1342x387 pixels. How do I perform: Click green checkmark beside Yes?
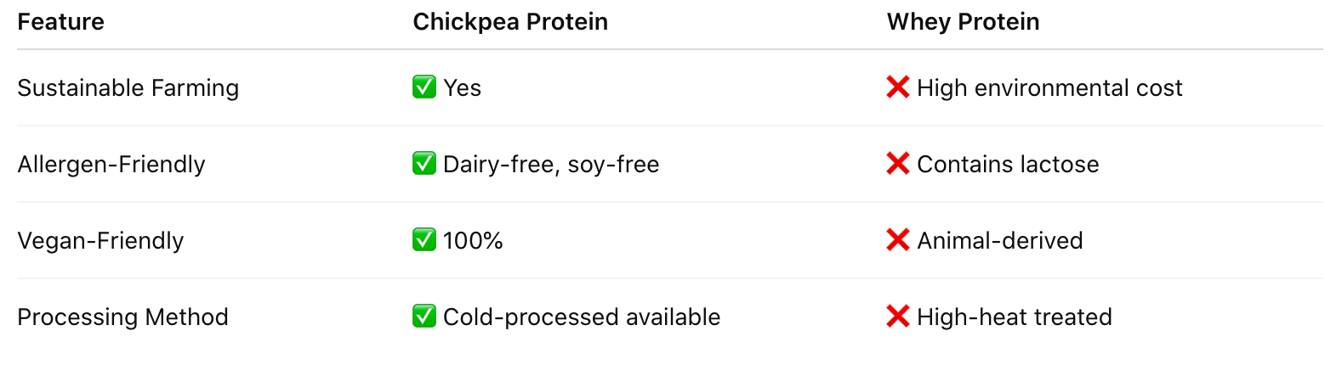[x=424, y=87]
